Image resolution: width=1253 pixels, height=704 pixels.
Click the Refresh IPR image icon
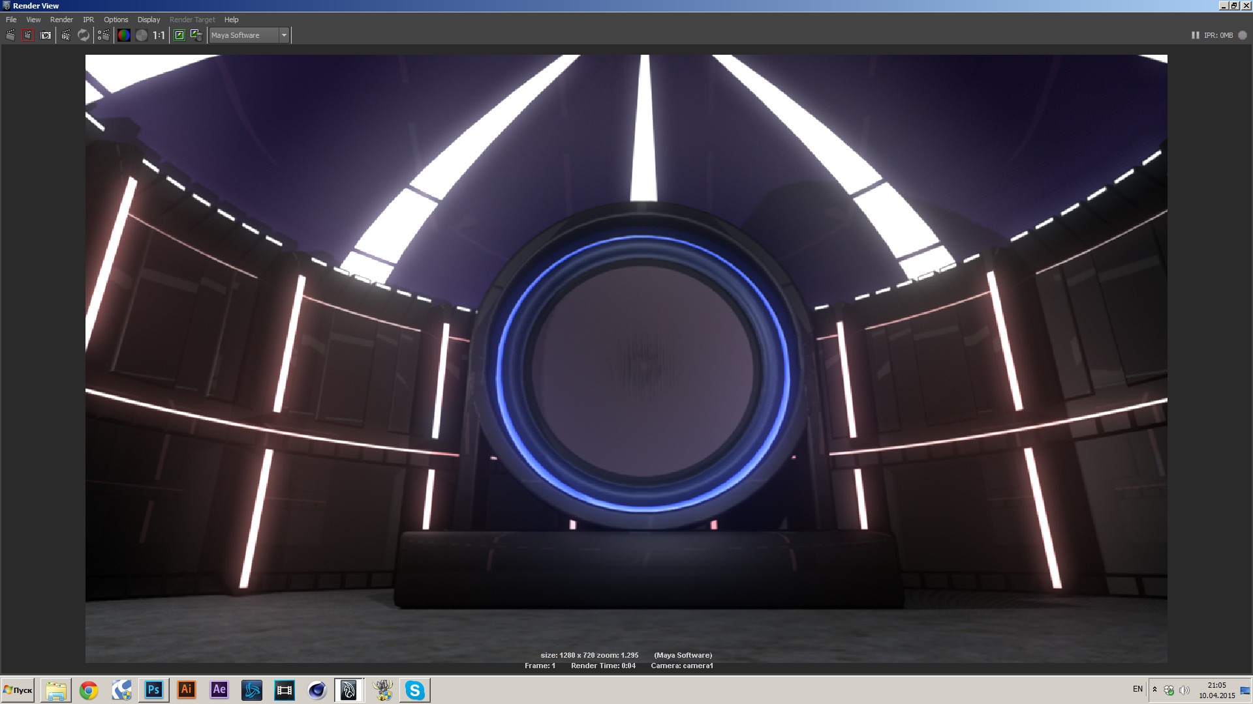click(x=84, y=35)
